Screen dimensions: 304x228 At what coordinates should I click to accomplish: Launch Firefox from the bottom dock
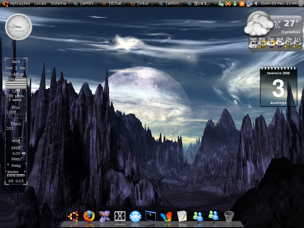pyautogui.click(x=89, y=216)
